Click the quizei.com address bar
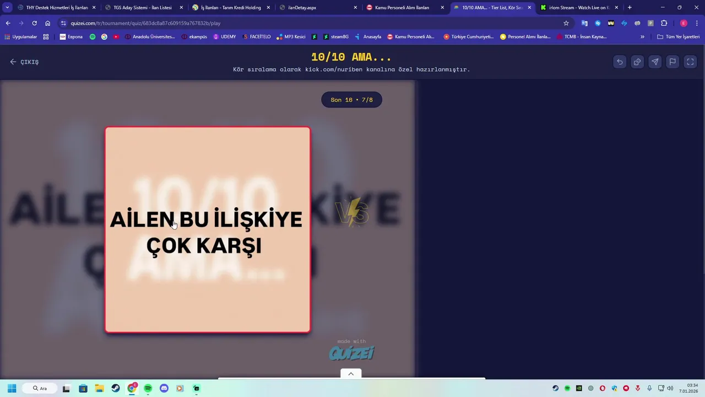The width and height of the screenshot is (705, 397). coord(314,23)
